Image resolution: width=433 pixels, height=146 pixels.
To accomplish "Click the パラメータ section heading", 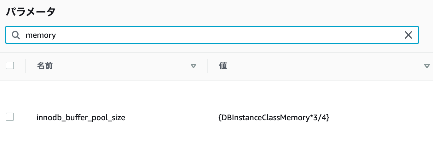I will [x=31, y=12].
